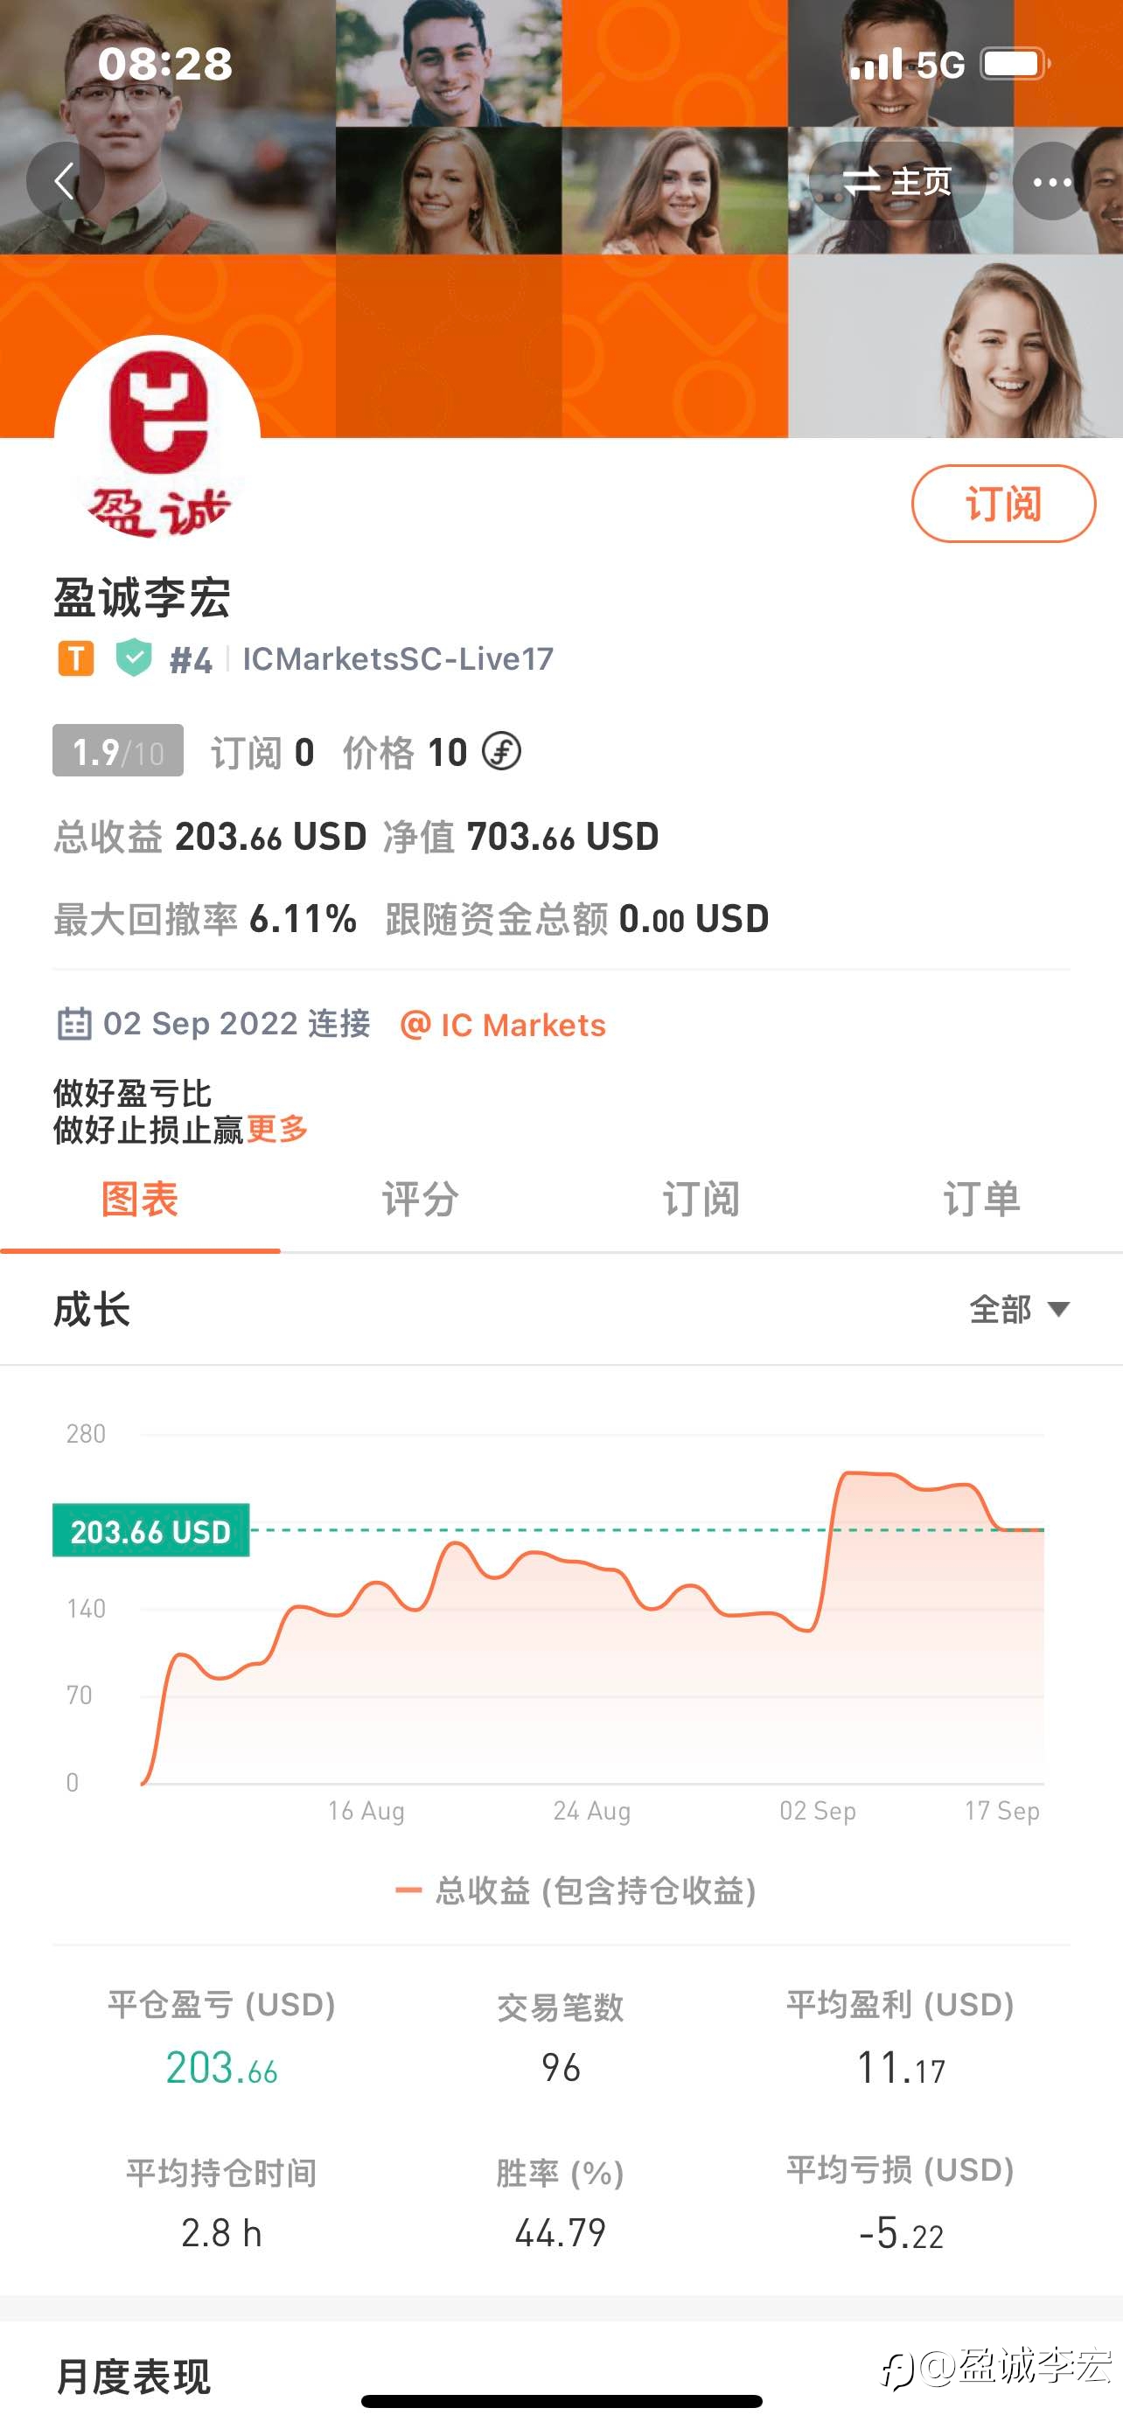Tap the back arrow icon
Image resolution: width=1123 pixels, height=2429 pixels.
click(64, 180)
